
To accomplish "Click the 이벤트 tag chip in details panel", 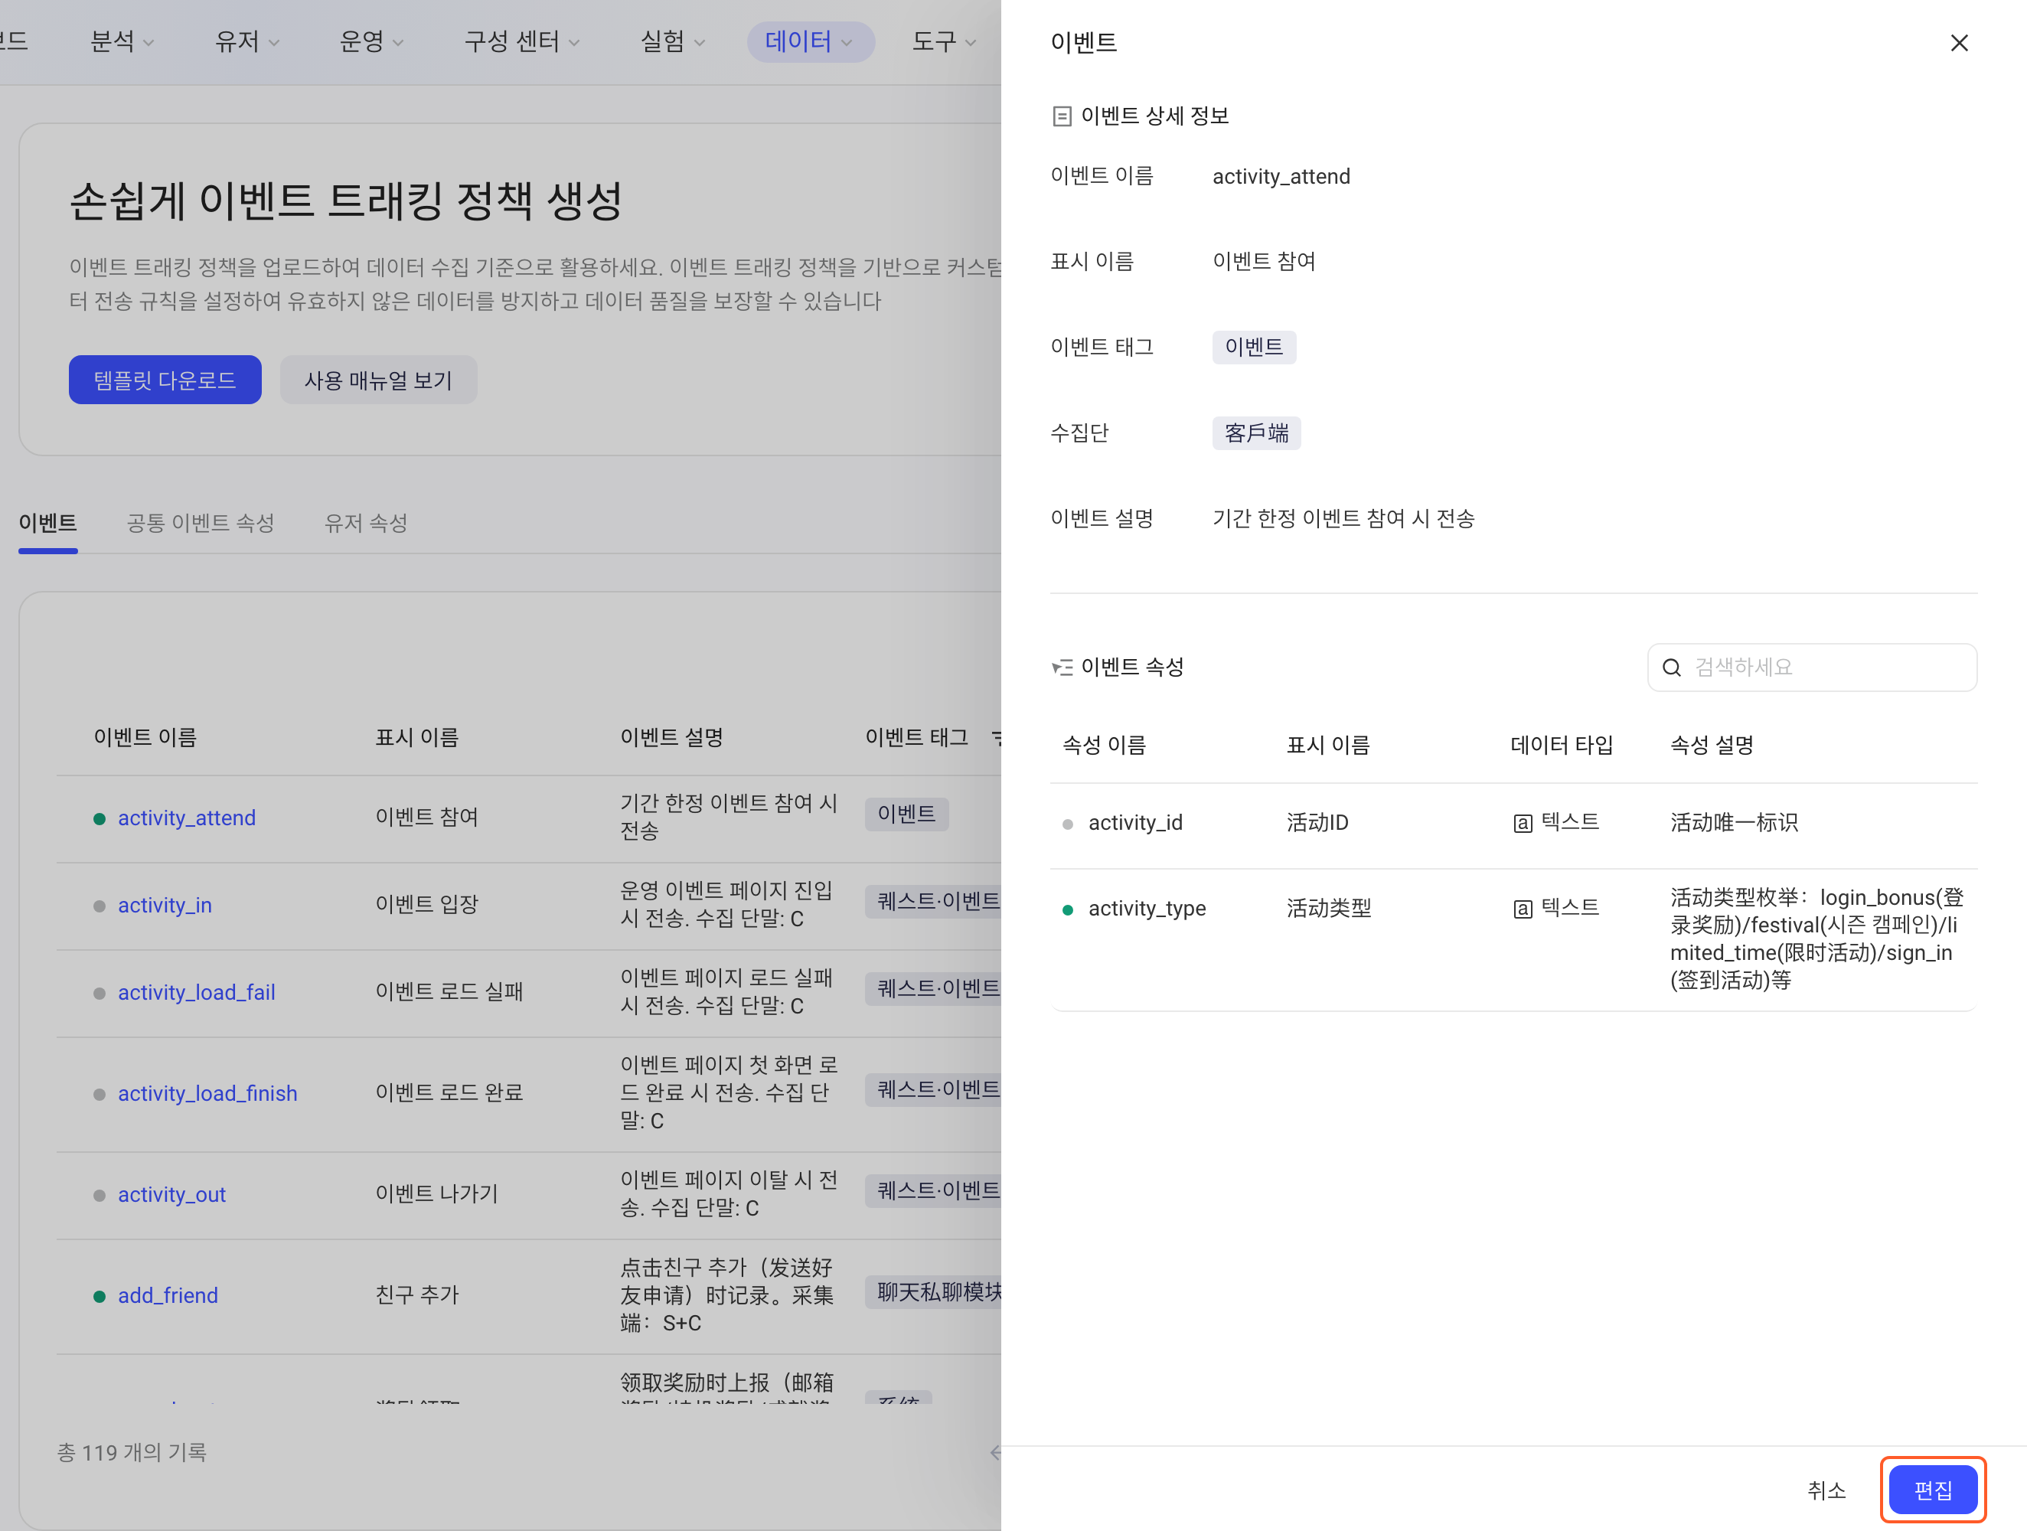I will point(1254,348).
